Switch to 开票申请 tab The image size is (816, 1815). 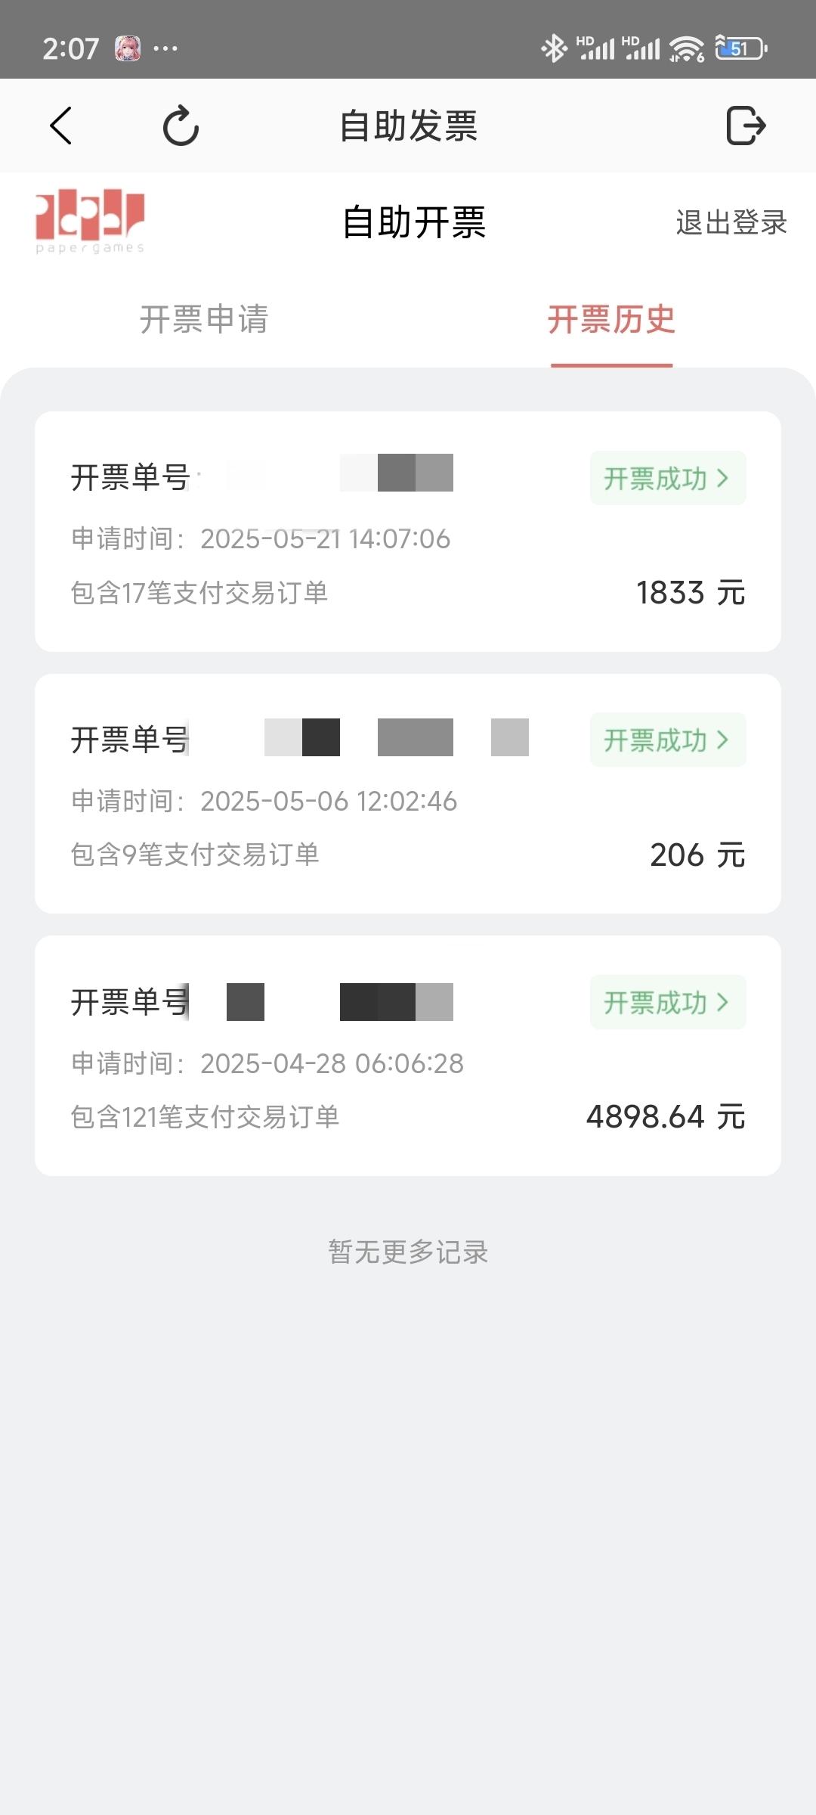tap(204, 319)
